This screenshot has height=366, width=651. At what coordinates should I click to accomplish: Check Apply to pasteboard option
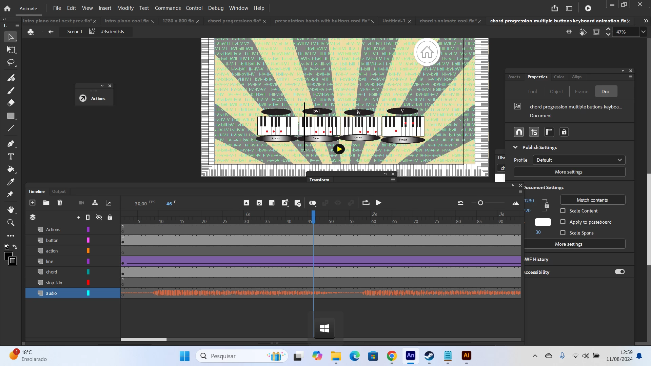pos(563,222)
